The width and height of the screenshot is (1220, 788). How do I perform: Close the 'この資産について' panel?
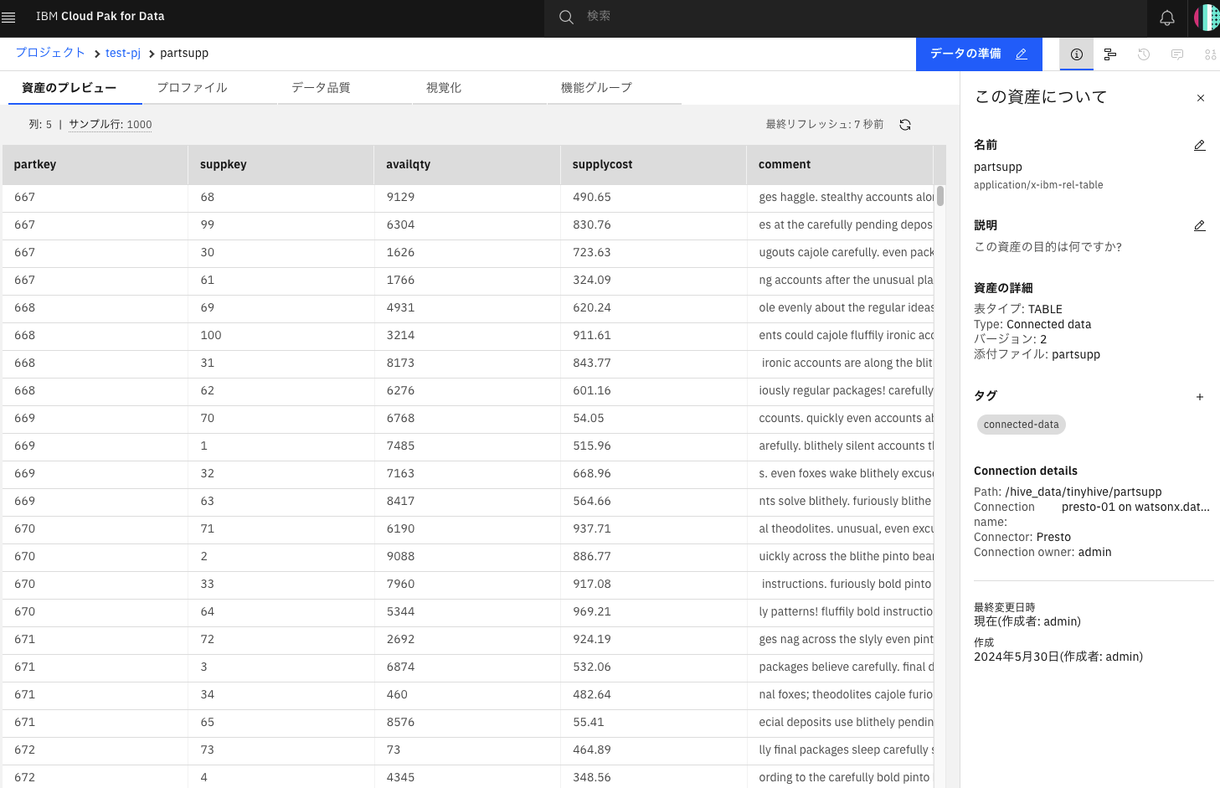1201,98
